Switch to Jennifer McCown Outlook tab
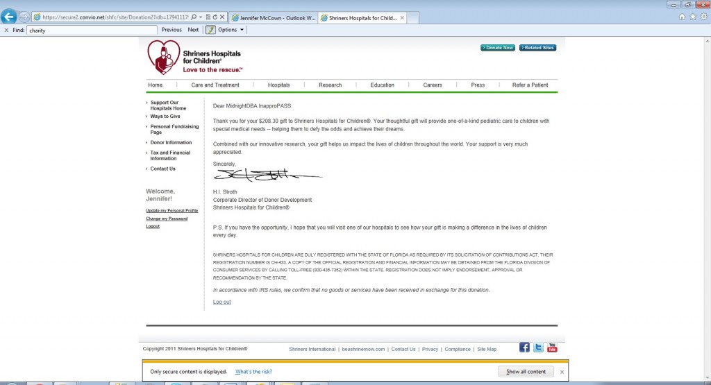 click(x=274, y=18)
